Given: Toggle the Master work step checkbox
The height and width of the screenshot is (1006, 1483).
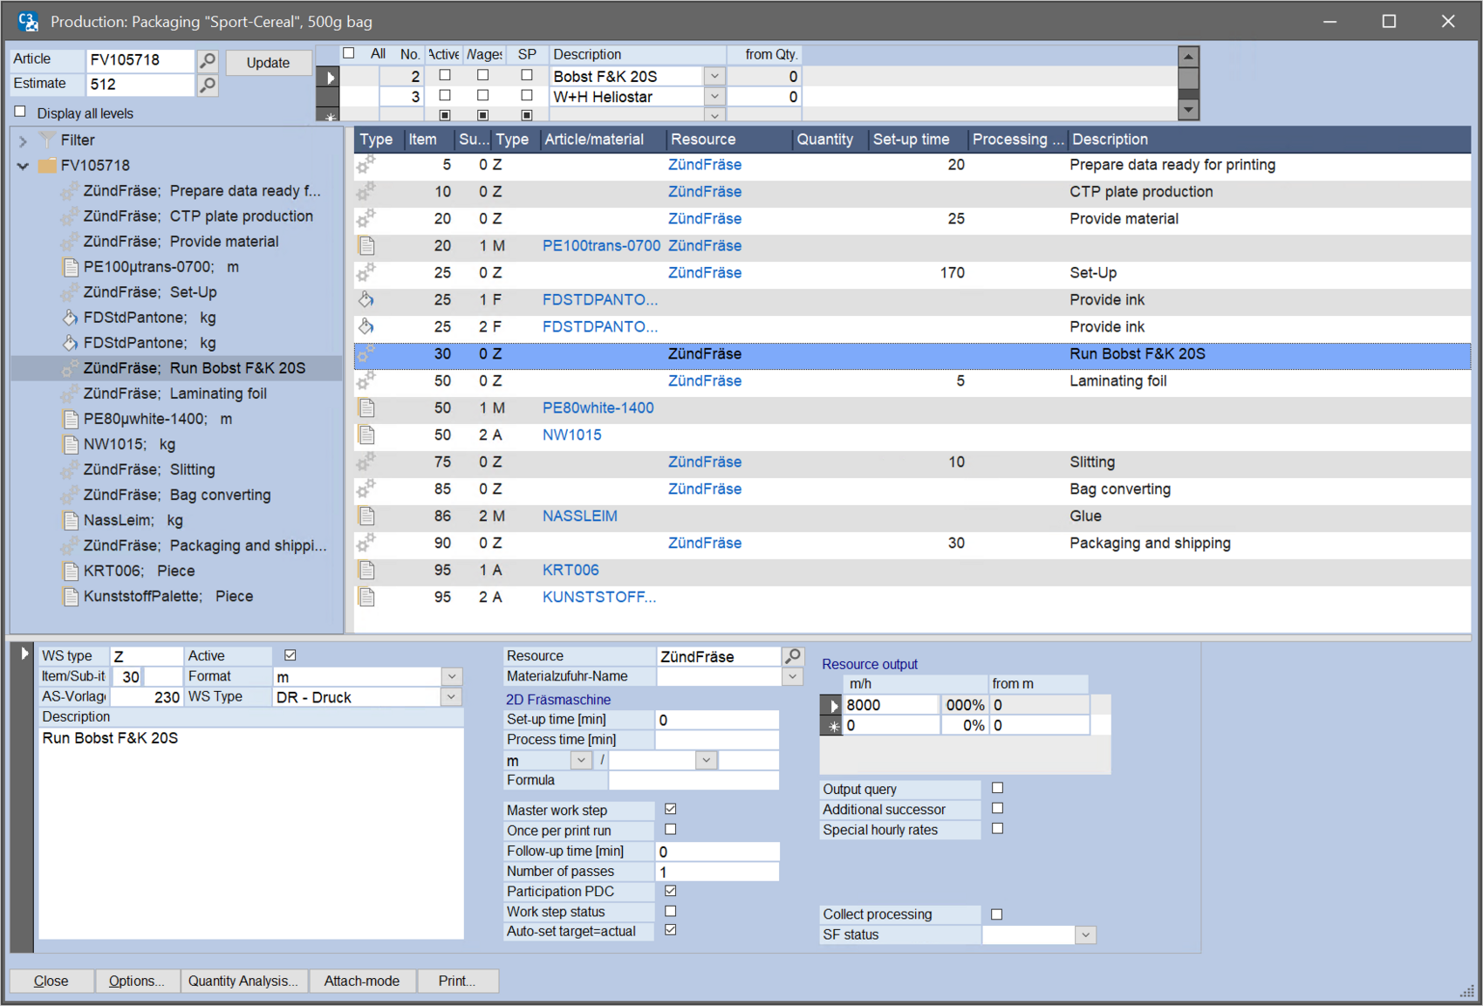Looking at the screenshot, I should click(x=671, y=810).
